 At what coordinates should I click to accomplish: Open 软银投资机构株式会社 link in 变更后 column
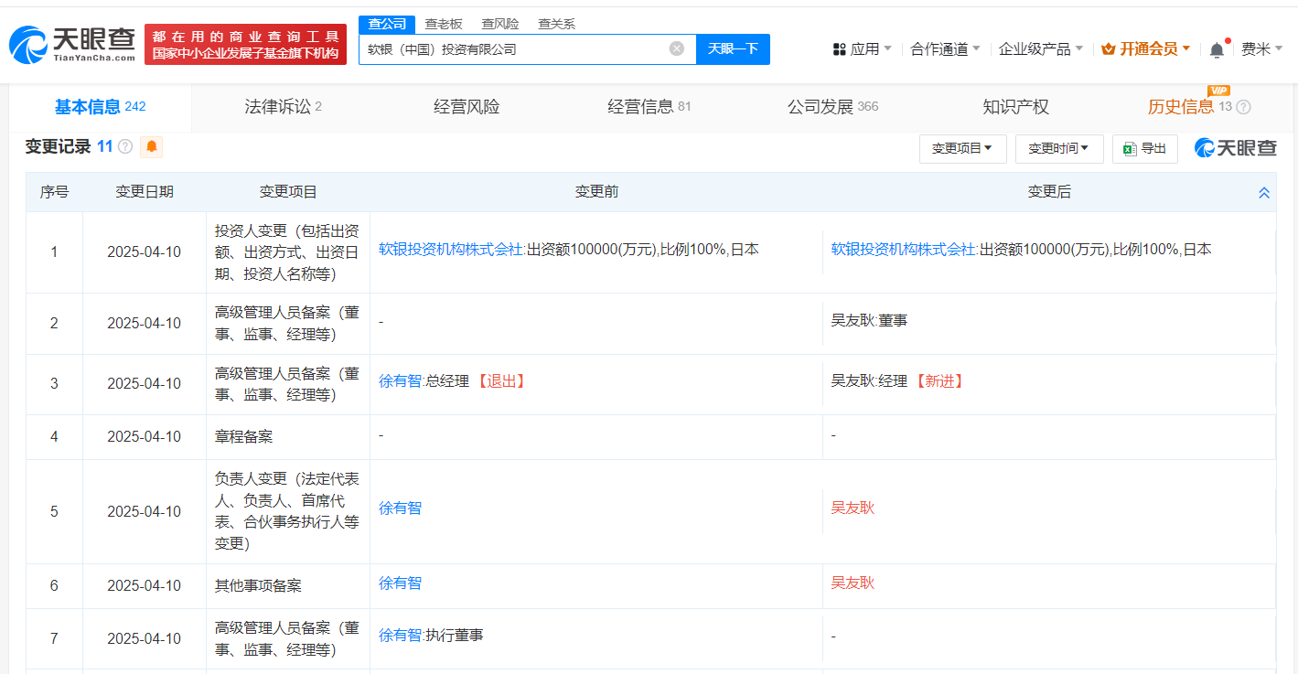(x=904, y=250)
